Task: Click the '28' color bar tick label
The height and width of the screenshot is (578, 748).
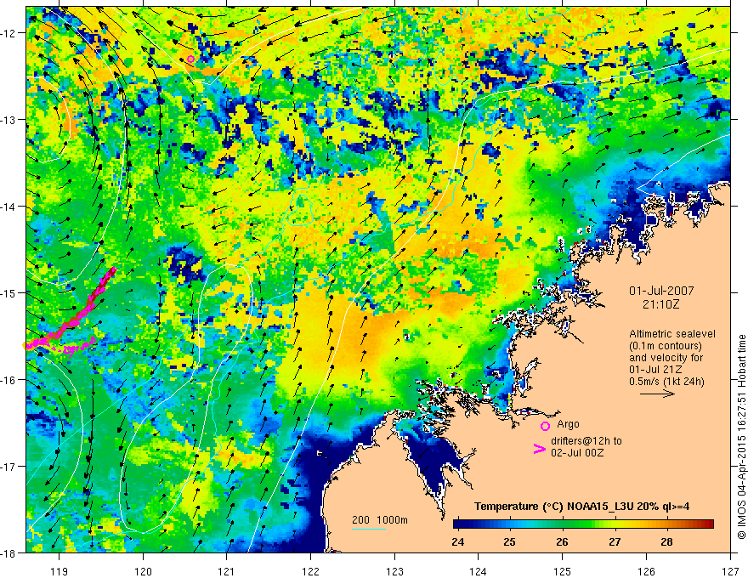Action: pyautogui.click(x=666, y=541)
